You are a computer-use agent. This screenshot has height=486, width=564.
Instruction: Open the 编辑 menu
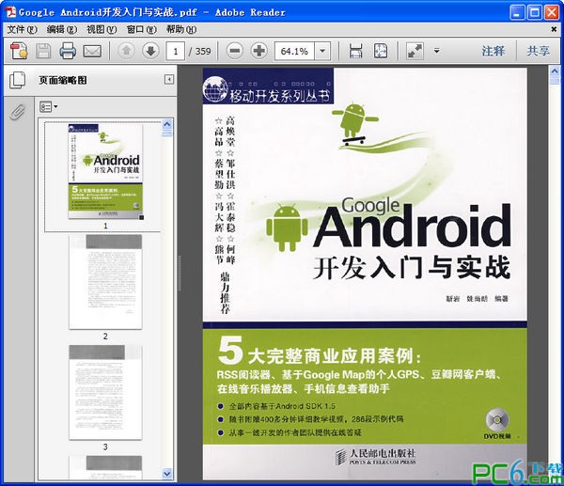point(61,29)
